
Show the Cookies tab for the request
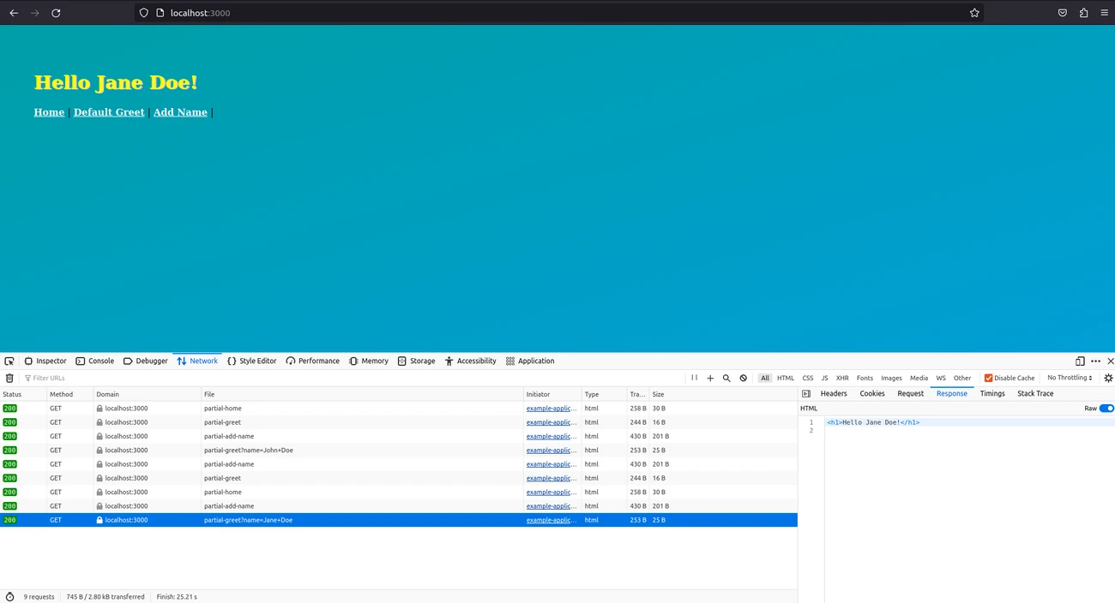[x=872, y=394]
